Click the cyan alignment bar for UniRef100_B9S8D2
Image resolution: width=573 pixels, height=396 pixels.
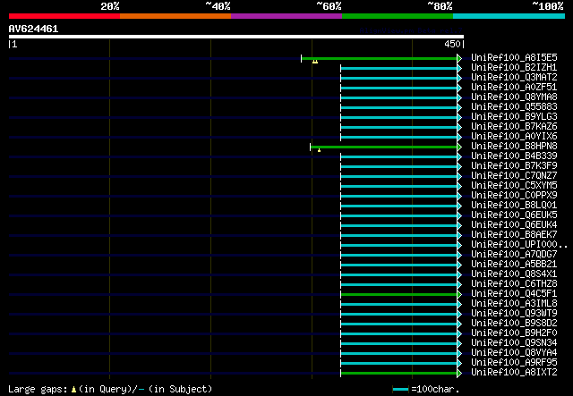click(398, 324)
